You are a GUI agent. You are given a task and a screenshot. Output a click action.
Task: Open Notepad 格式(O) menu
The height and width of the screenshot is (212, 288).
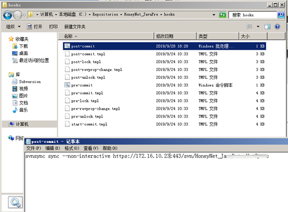pos(72,148)
